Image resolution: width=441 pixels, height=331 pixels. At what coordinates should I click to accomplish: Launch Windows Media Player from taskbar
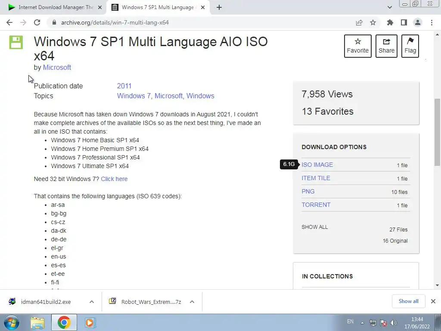click(x=90, y=322)
